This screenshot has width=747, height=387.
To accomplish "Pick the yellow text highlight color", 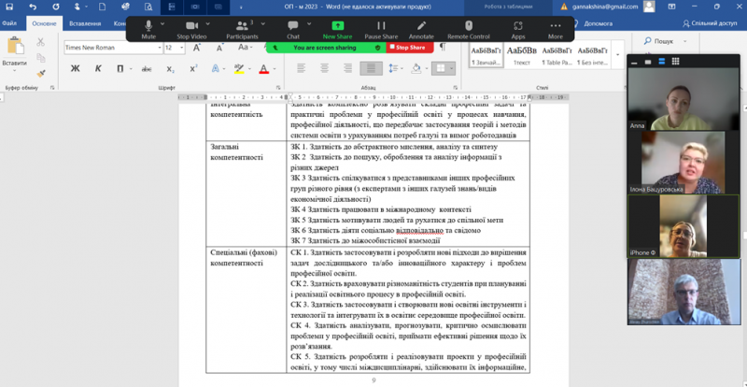I will coord(239,69).
